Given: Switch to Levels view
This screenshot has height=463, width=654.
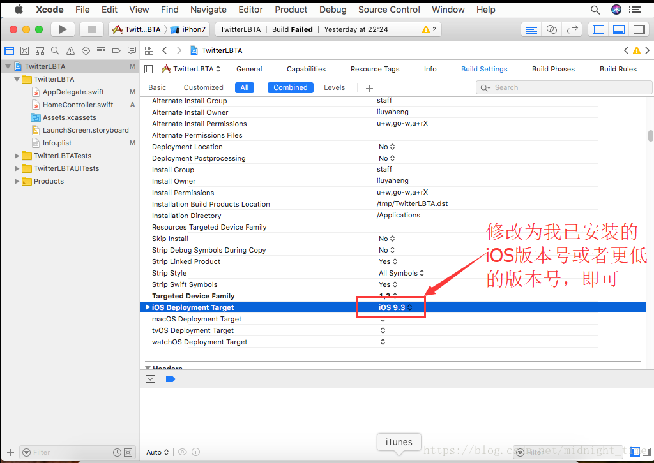Looking at the screenshot, I should coord(335,87).
